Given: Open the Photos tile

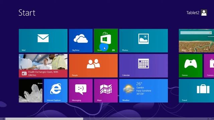Looking at the screenshot, I should click(x=143, y=41).
